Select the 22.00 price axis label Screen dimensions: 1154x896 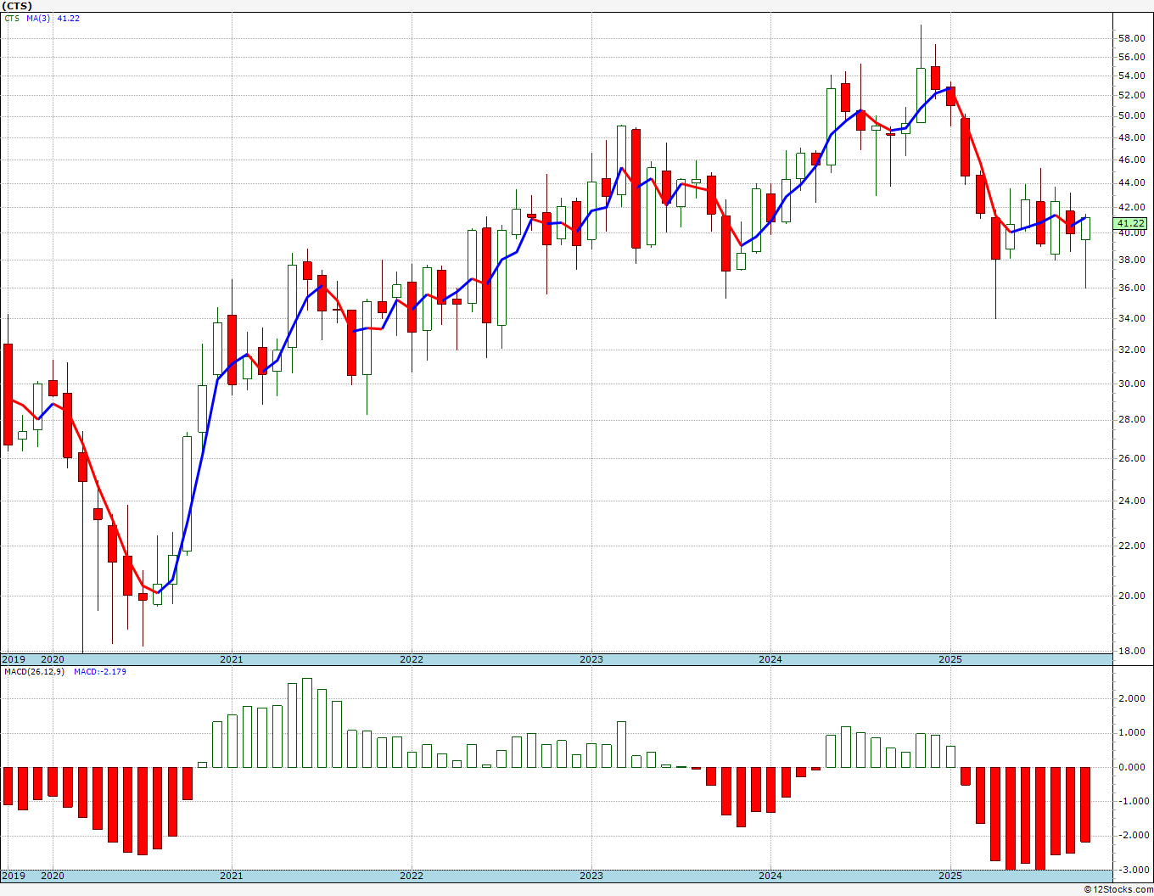[x=1133, y=546]
